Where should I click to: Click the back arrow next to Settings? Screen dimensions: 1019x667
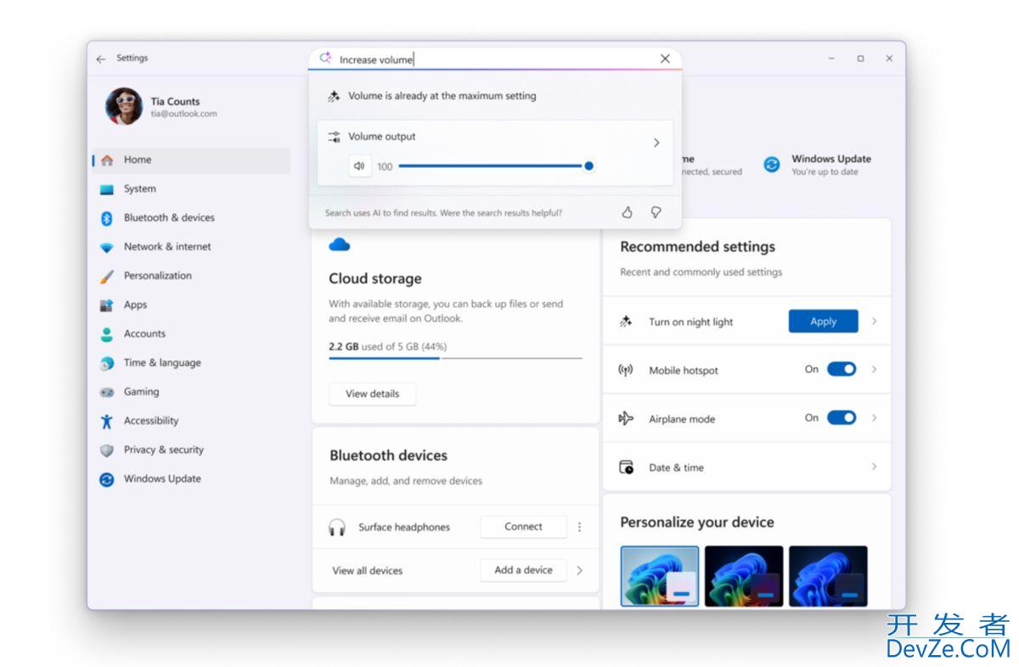coord(101,59)
